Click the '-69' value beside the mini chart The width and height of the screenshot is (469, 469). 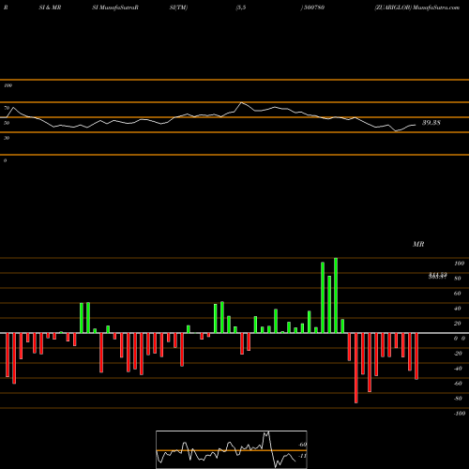point(302,445)
